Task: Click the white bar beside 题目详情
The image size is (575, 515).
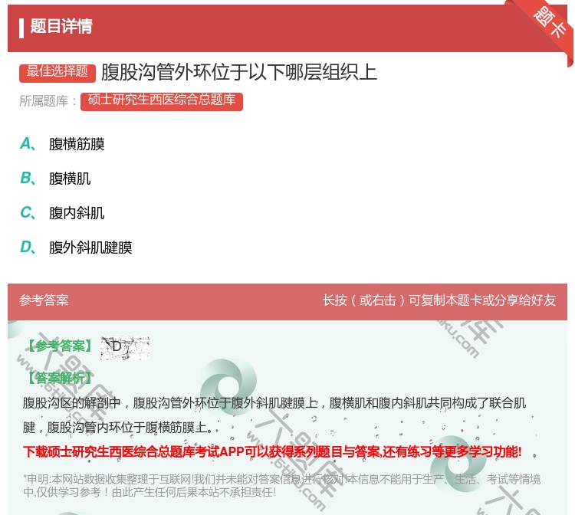Action: pos(21,28)
